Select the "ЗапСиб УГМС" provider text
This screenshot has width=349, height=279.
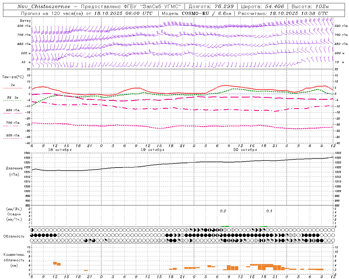(x=160, y=7)
